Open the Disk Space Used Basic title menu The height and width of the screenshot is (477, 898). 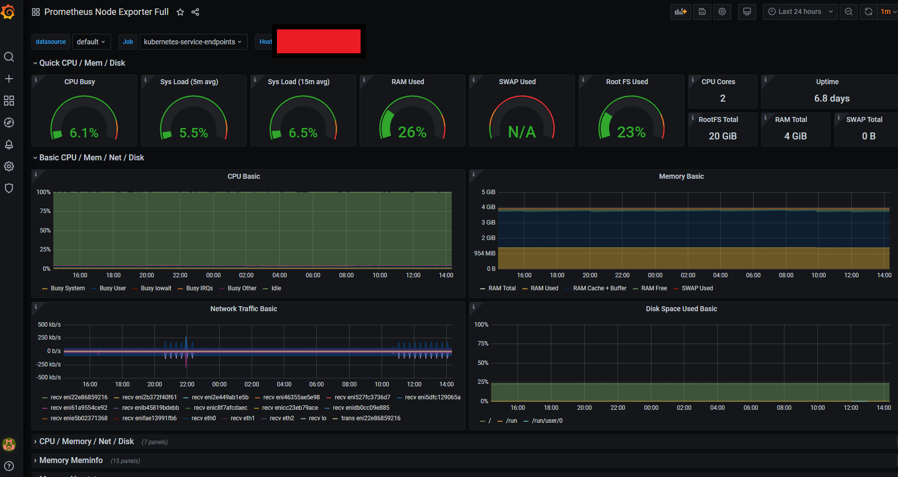point(681,309)
